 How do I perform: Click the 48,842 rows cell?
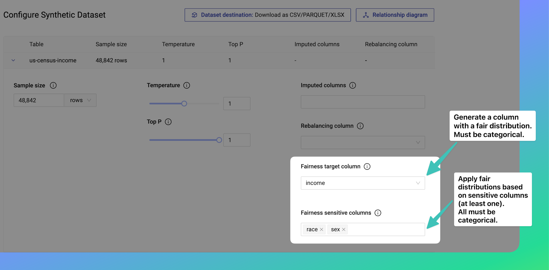(x=111, y=60)
